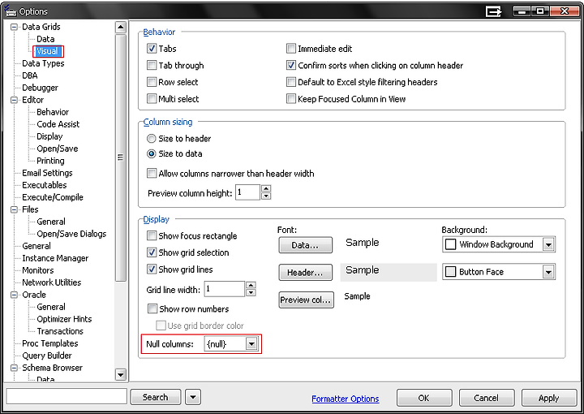Uncheck Show grid lines

click(152, 269)
